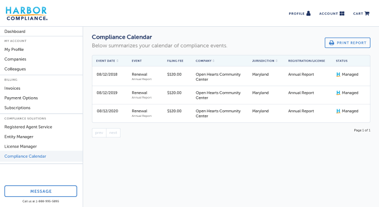Click the printer icon in Print Report
This screenshot has width=379, height=207.
click(x=331, y=43)
